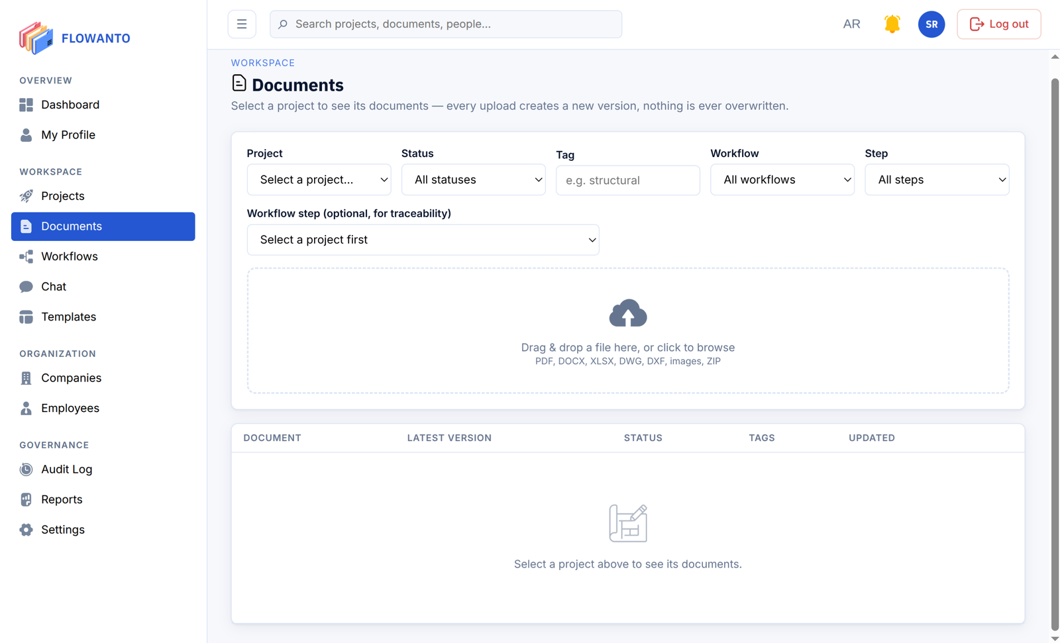The width and height of the screenshot is (1060, 643).
Task: Click the Templates layout icon
Action: click(26, 317)
